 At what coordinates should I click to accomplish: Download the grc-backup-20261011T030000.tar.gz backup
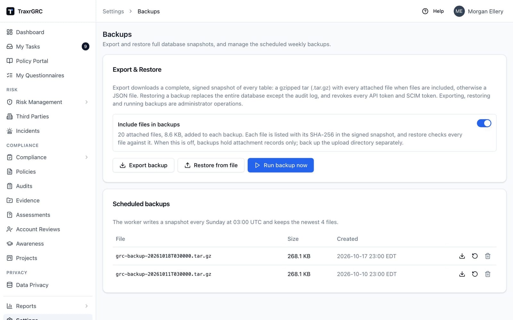[x=462, y=274]
